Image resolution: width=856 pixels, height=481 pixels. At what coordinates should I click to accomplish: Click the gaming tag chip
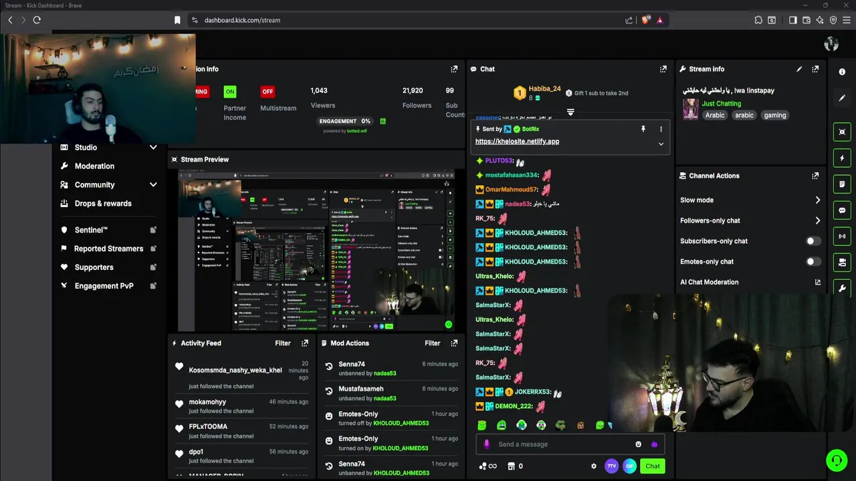[x=775, y=116]
